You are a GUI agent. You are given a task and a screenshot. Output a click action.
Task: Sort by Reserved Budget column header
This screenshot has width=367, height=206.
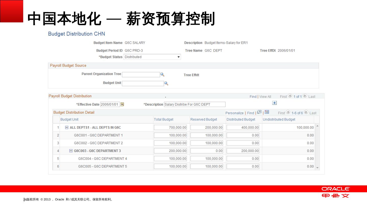[x=204, y=120]
